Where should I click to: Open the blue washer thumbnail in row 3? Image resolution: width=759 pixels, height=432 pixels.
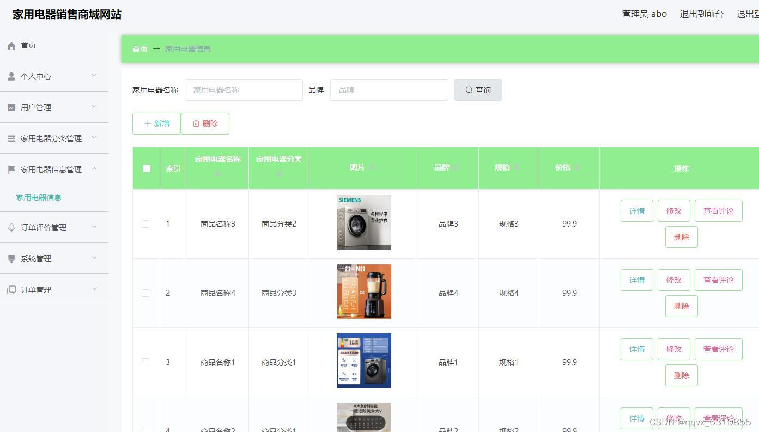point(364,361)
